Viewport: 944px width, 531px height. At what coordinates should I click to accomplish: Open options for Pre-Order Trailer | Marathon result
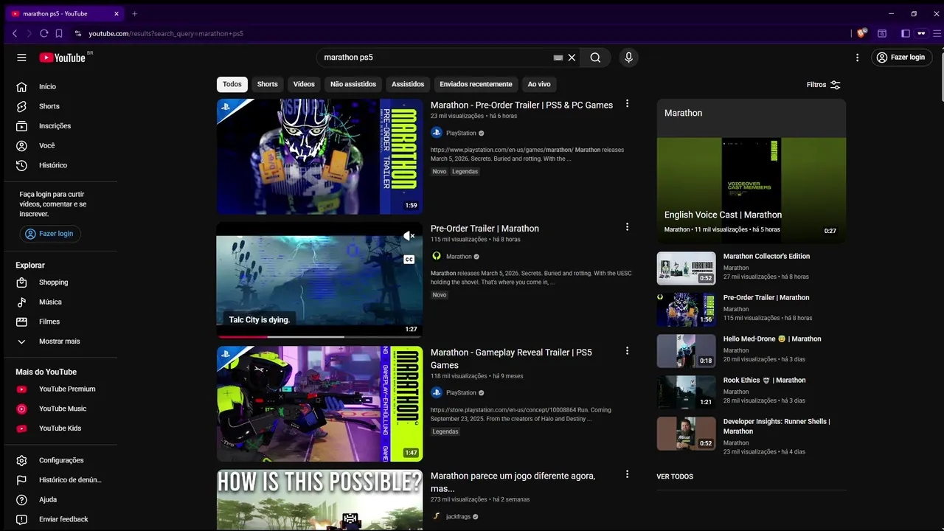[x=628, y=227]
